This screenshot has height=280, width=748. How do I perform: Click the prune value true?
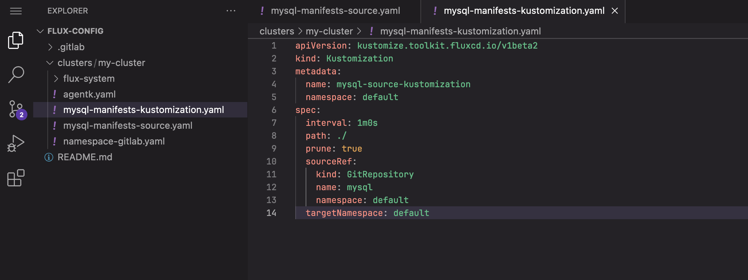click(x=352, y=149)
